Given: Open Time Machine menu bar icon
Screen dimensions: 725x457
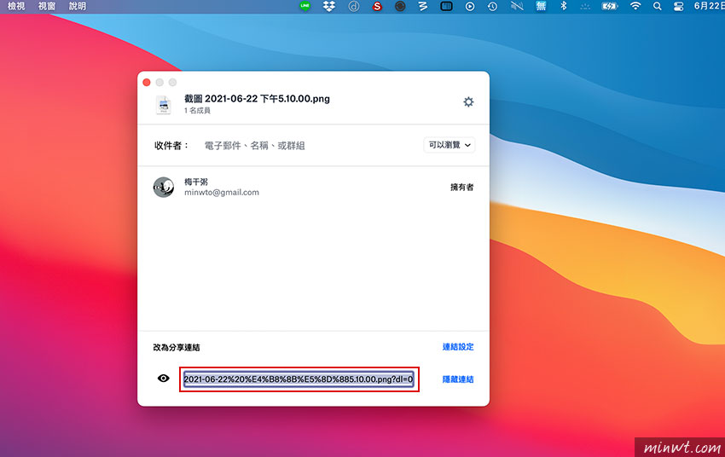Looking at the screenshot, I should click(x=492, y=6).
